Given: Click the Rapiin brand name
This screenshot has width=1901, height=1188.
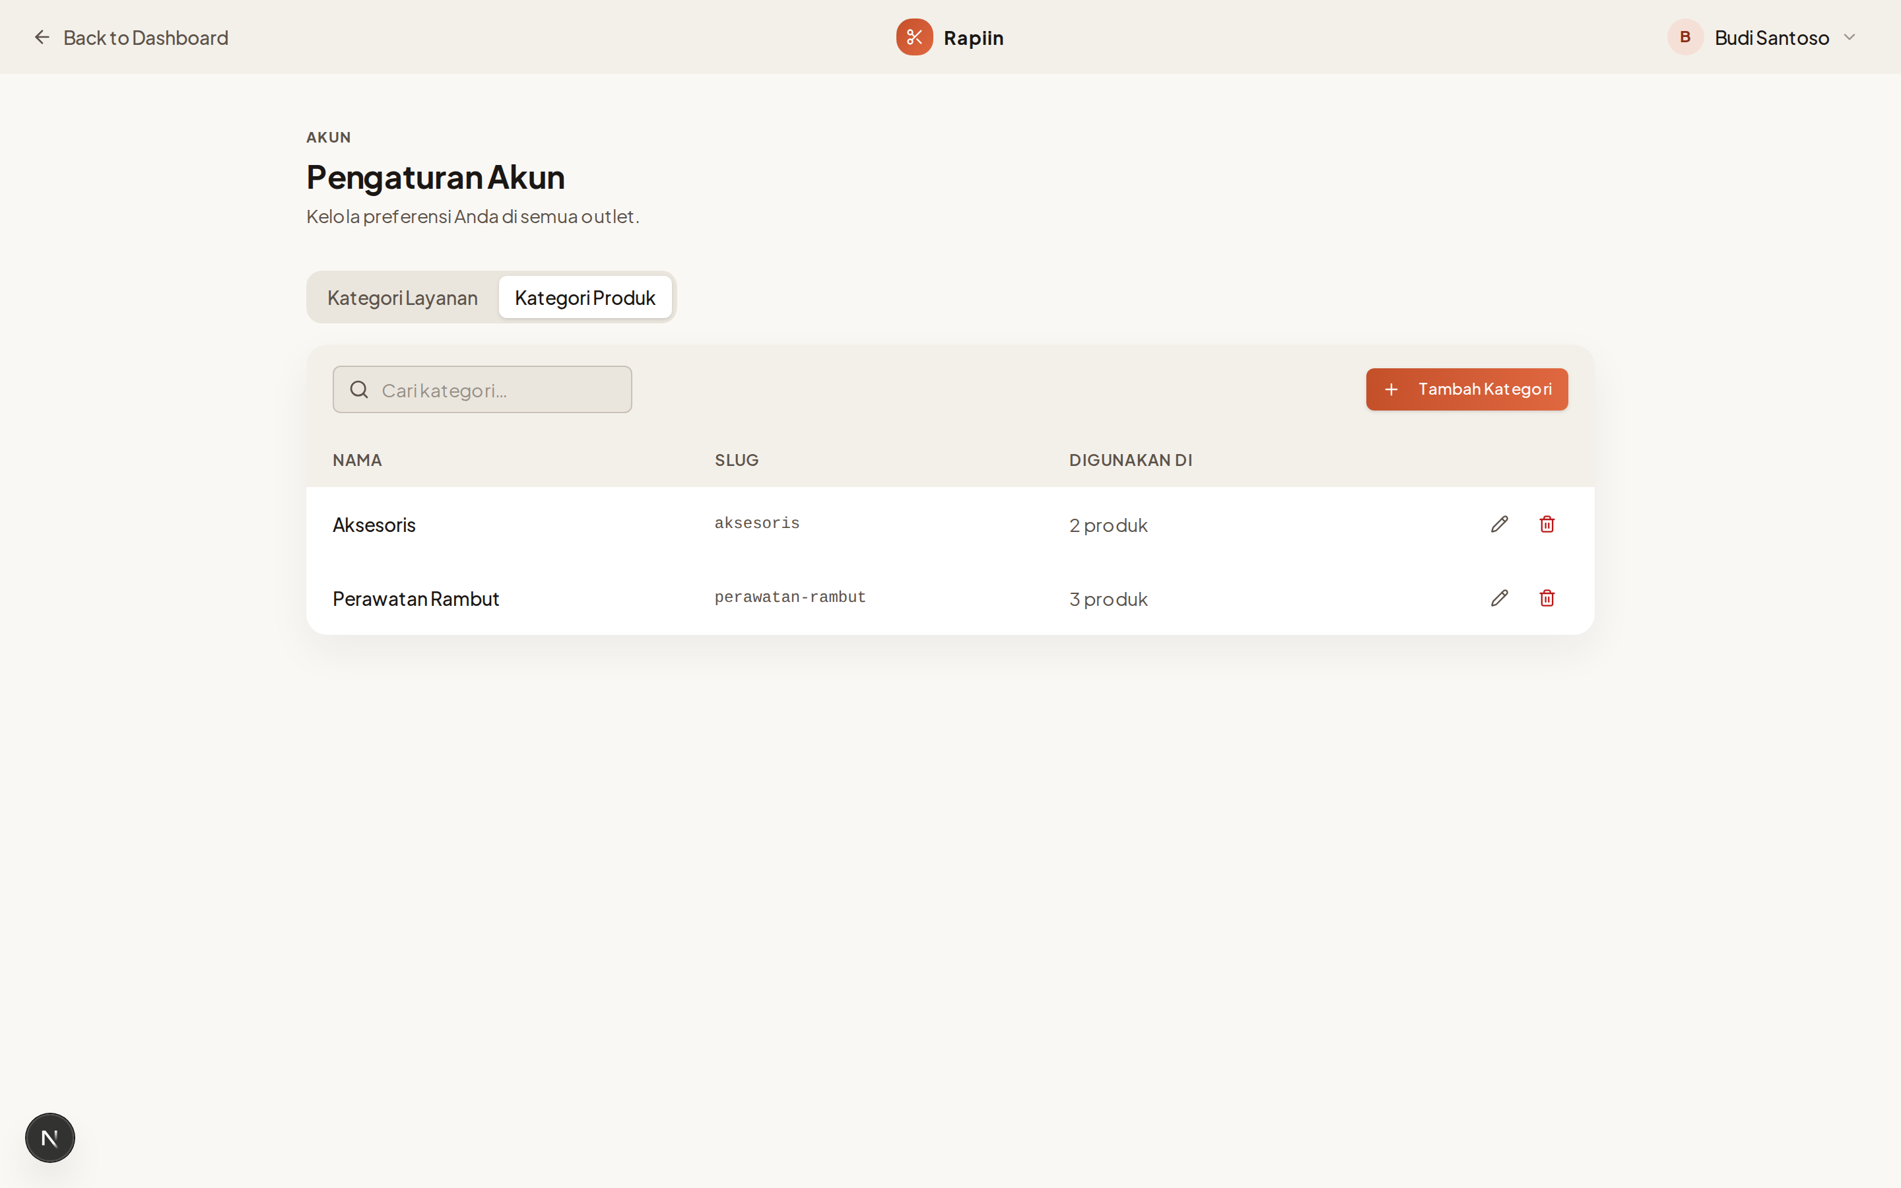Looking at the screenshot, I should [974, 38].
